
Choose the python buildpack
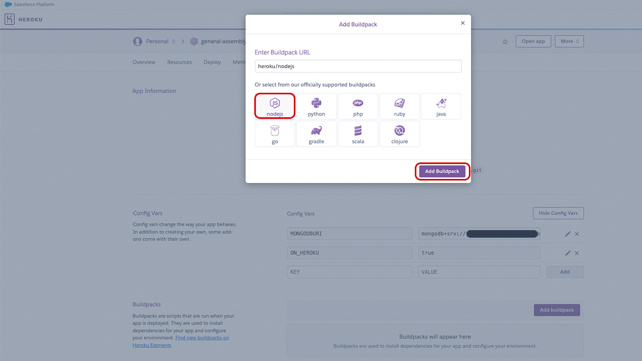pos(316,106)
